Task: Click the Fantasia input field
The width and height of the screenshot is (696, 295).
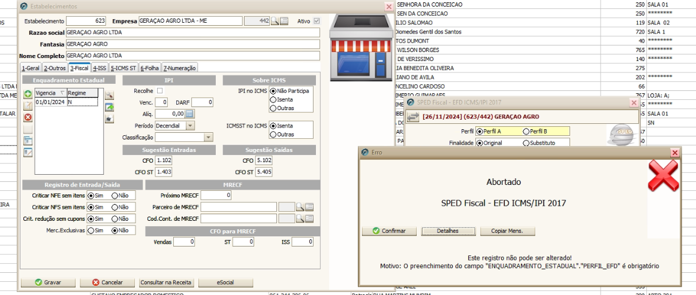Action: 192,44
